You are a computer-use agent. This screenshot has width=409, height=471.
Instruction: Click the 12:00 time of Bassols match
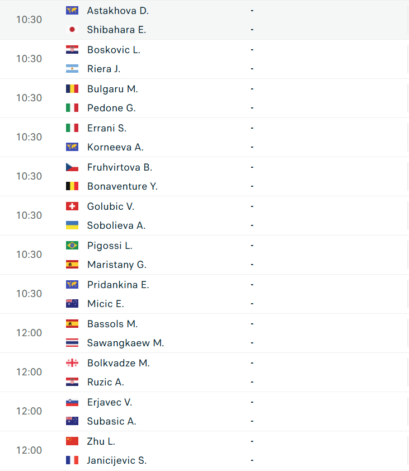(29, 333)
